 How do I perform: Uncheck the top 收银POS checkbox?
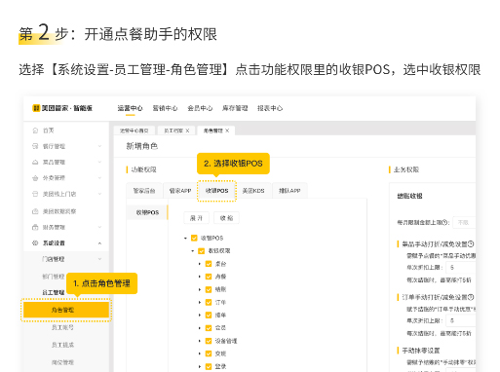(x=194, y=238)
